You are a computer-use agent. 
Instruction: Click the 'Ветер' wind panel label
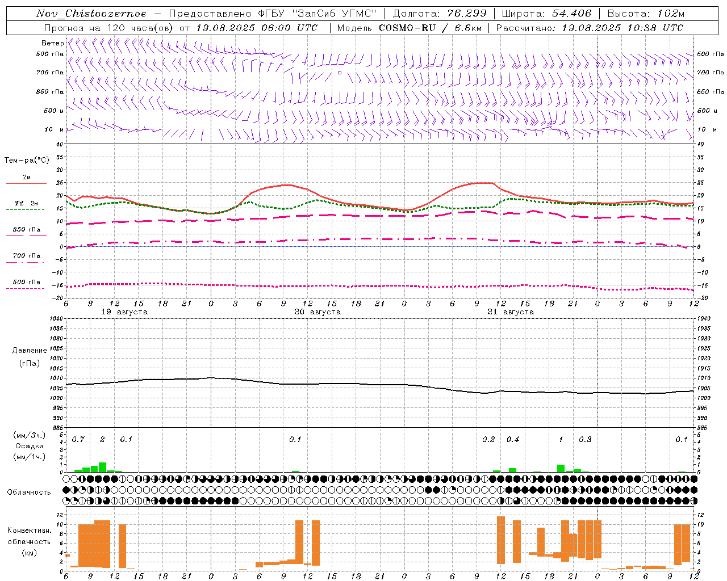coord(52,43)
